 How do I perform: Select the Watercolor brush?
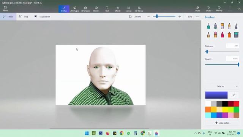[x=229, y=26]
